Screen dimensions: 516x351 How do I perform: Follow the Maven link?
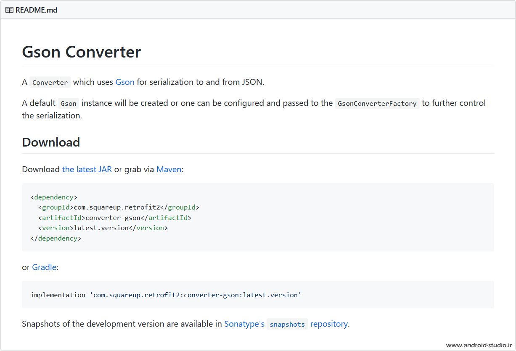169,169
